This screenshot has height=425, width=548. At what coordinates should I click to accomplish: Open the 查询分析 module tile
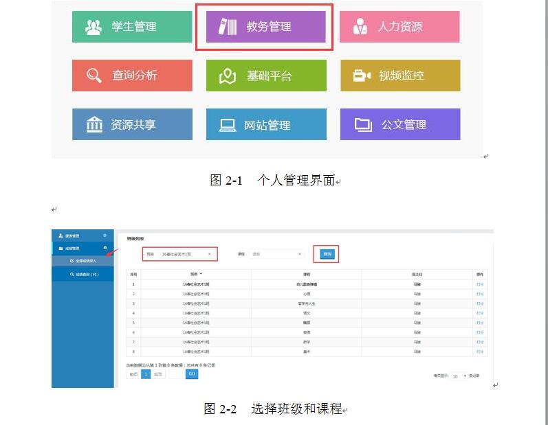click(132, 76)
